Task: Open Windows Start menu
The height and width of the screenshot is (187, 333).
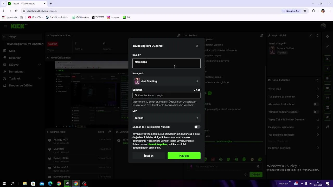Action: 4,184
